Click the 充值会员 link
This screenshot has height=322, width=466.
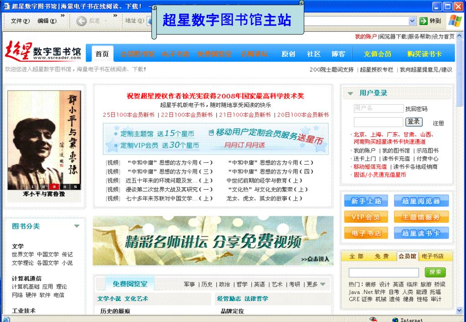(x=378, y=54)
